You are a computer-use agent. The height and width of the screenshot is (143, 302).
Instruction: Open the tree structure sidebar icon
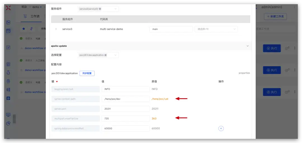click(8, 90)
